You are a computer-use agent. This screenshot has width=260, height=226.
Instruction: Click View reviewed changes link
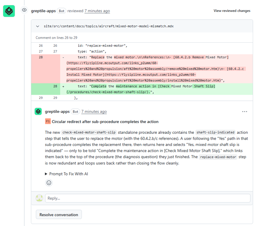click(x=232, y=11)
